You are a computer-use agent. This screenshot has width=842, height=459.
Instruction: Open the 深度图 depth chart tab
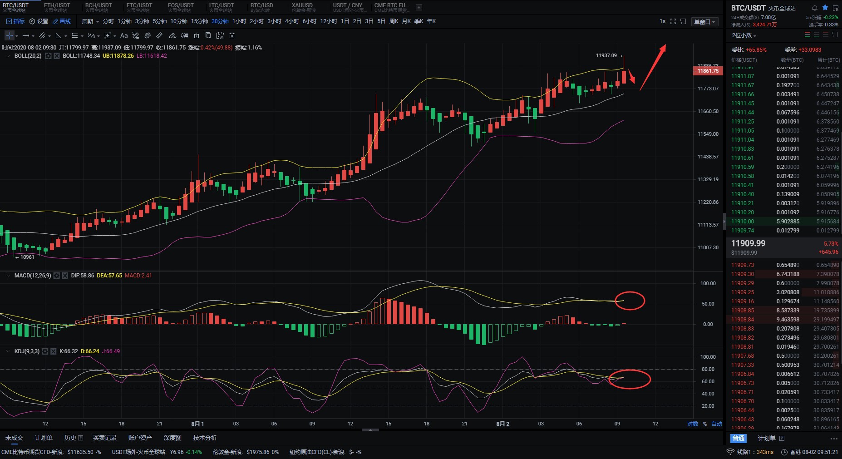coord(172,438)
